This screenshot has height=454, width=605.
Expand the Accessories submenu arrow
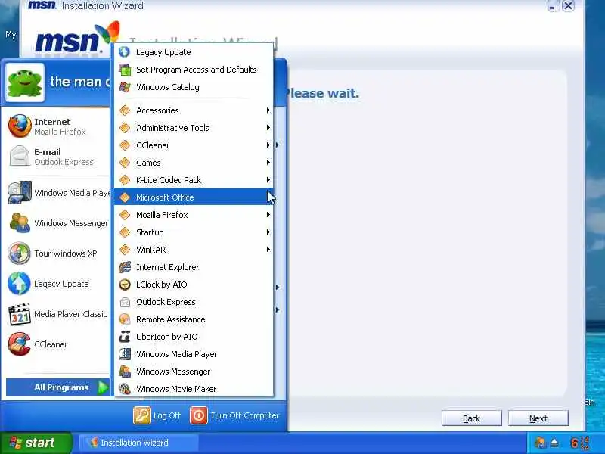268,110
